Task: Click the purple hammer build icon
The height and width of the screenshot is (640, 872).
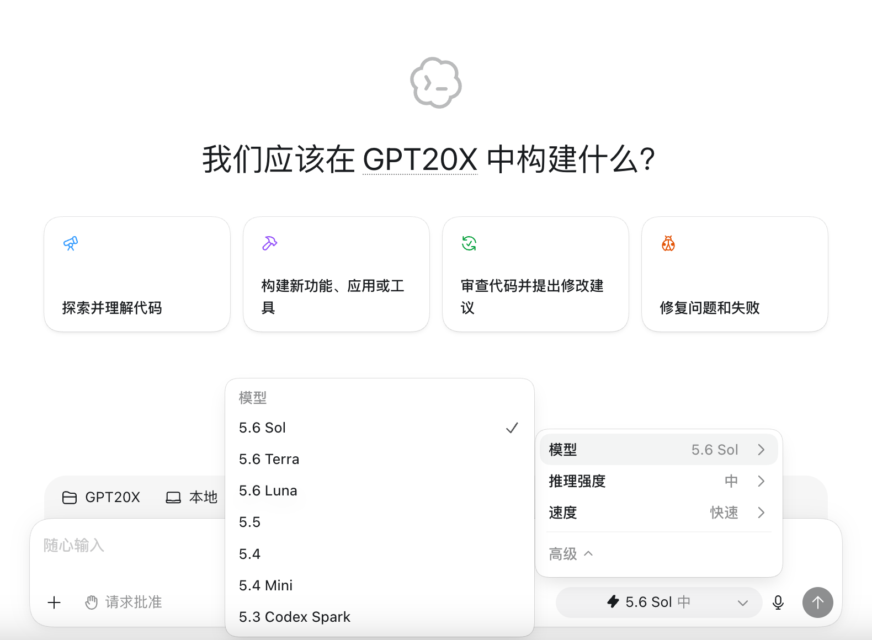Action: (269, 243)
